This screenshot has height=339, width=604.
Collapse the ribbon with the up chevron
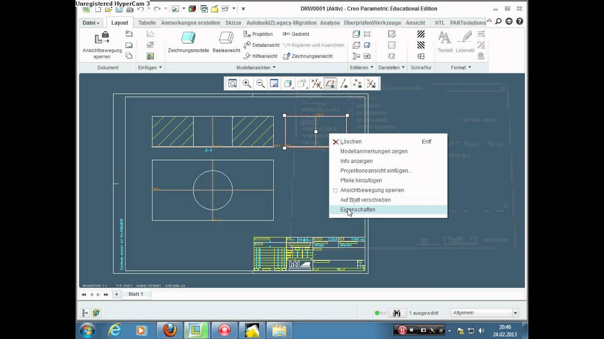490,21
